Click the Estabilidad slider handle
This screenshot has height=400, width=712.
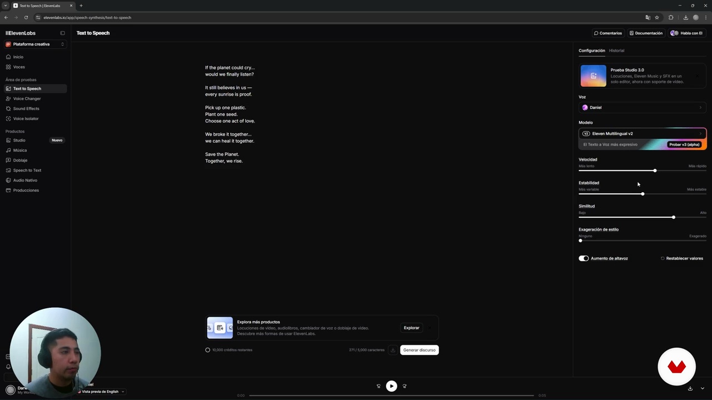(642, 194)
